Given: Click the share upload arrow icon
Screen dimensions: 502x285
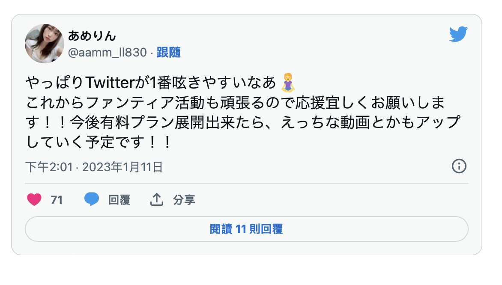Looking at the screenshot, I should (157, 199).
